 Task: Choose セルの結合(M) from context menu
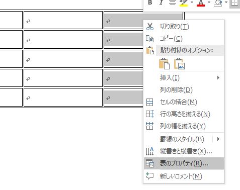(x=184, y=102)
